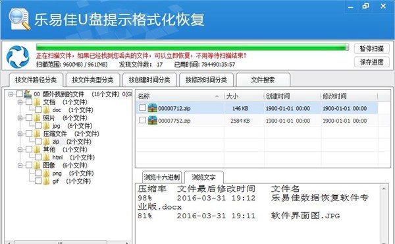Viewport: 395px width, 244px height.
Task: Tick the png subfolder checkbox
Action: [x=38, y=173]
